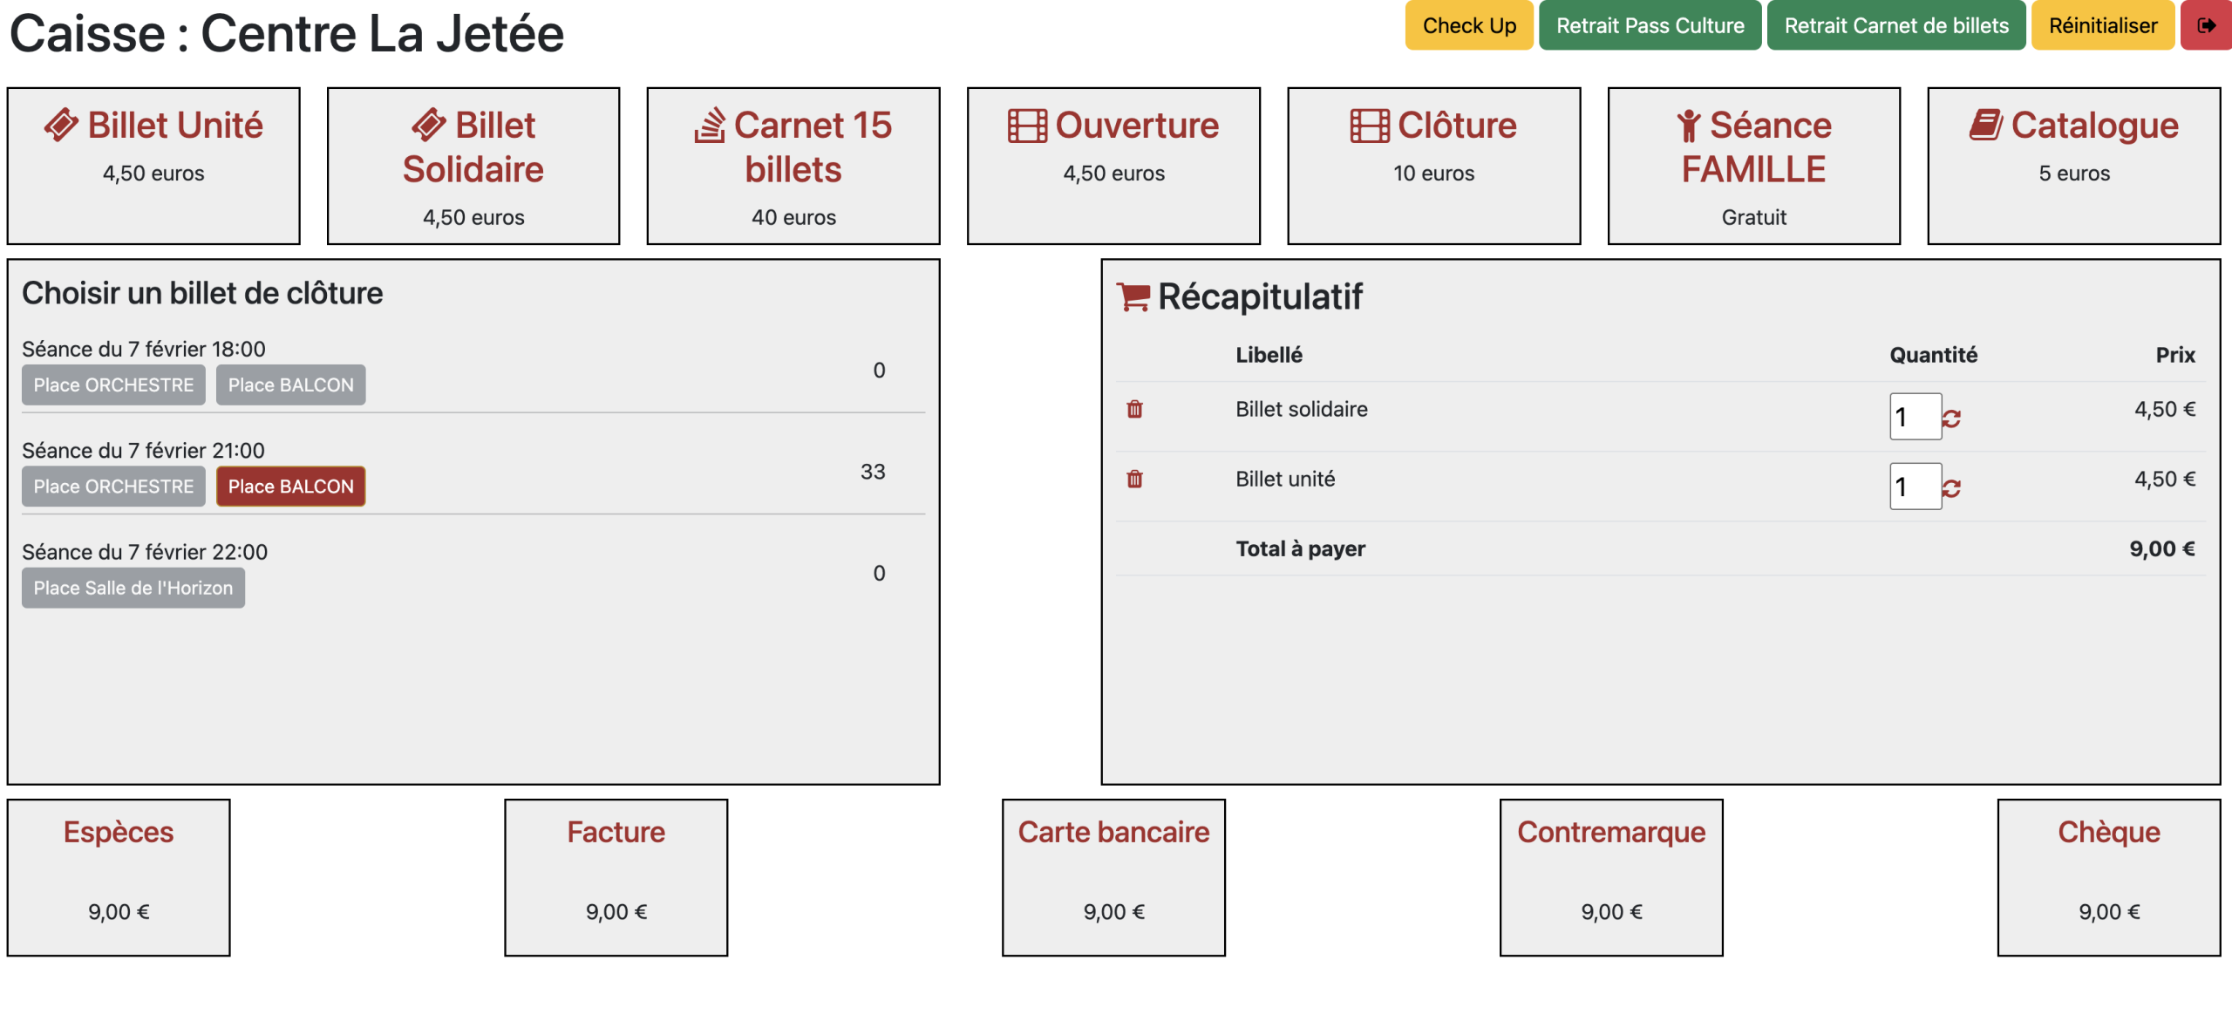
Task: Select Place BALCON for the 21:00 séance
Action: 290,487
